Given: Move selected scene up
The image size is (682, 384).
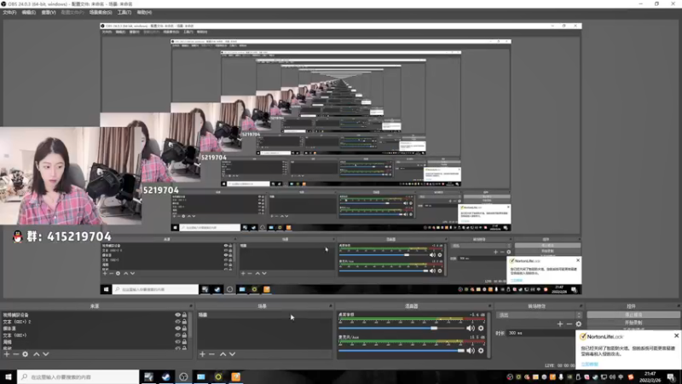Looking at the screenshot, I should point(223,354).
